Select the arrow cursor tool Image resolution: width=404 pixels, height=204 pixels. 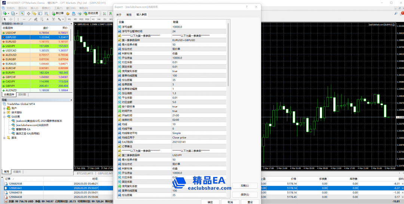pyautogui.click(x=4, y=19)
